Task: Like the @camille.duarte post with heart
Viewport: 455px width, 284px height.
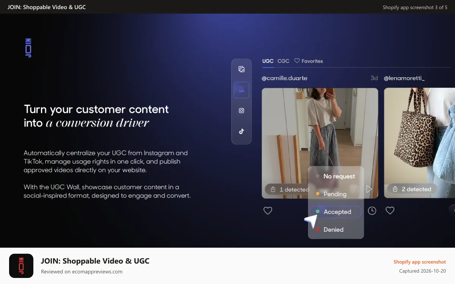Action: point(268,211)
